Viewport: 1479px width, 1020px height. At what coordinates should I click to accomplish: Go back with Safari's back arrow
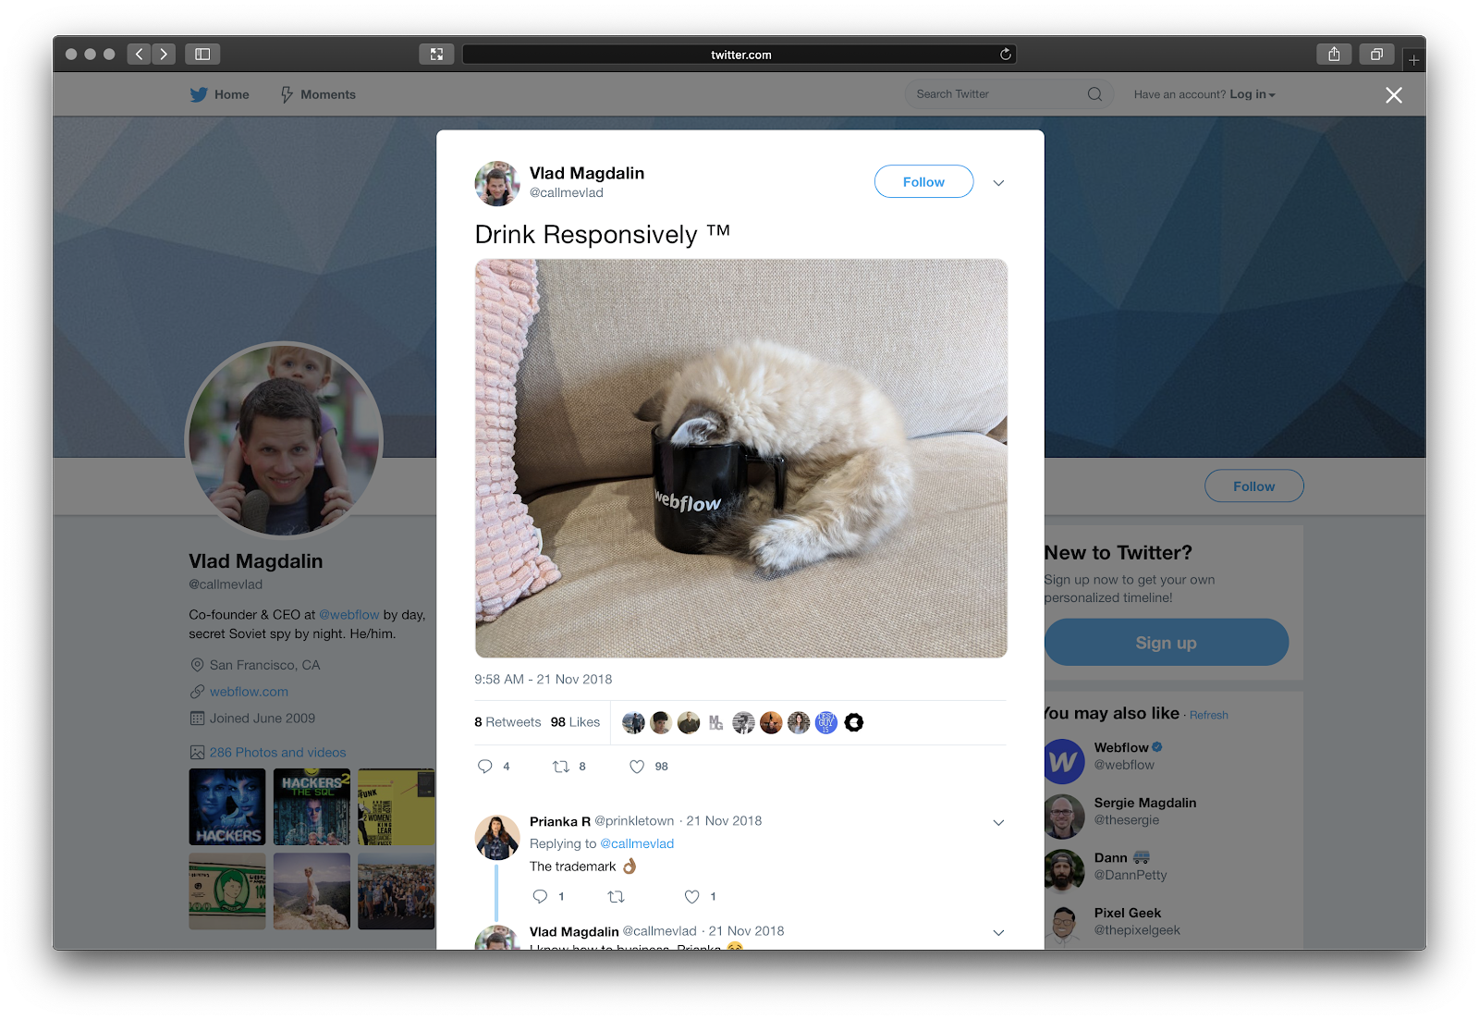click(140, 55)
